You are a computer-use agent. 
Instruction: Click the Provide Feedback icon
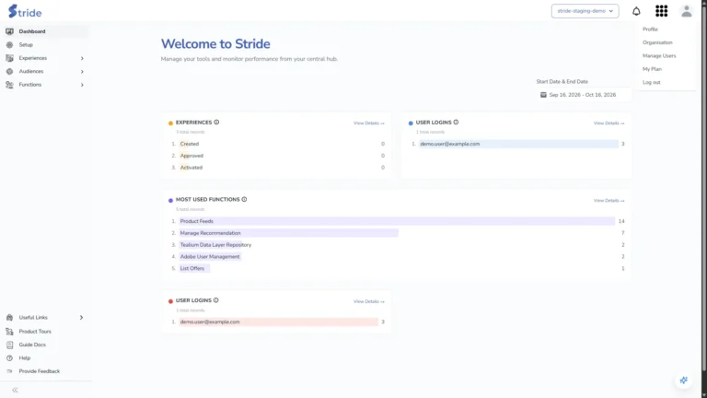tap(9, 371)
